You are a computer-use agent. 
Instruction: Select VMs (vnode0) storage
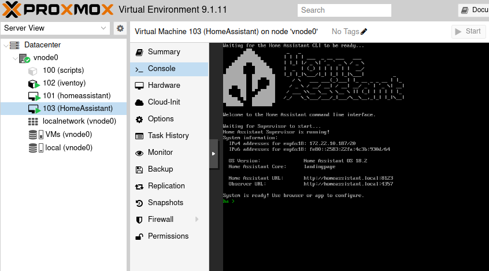point(69,135)
